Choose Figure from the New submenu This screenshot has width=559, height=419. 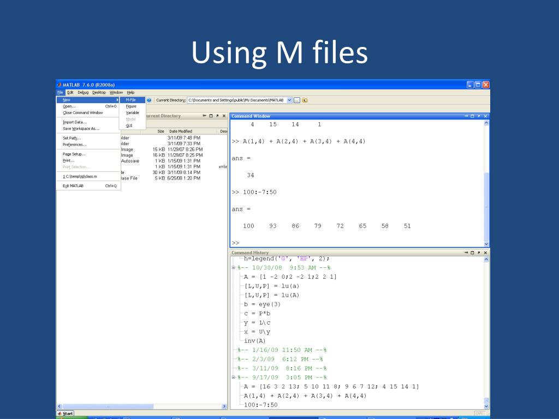click(x=132, y=106)
